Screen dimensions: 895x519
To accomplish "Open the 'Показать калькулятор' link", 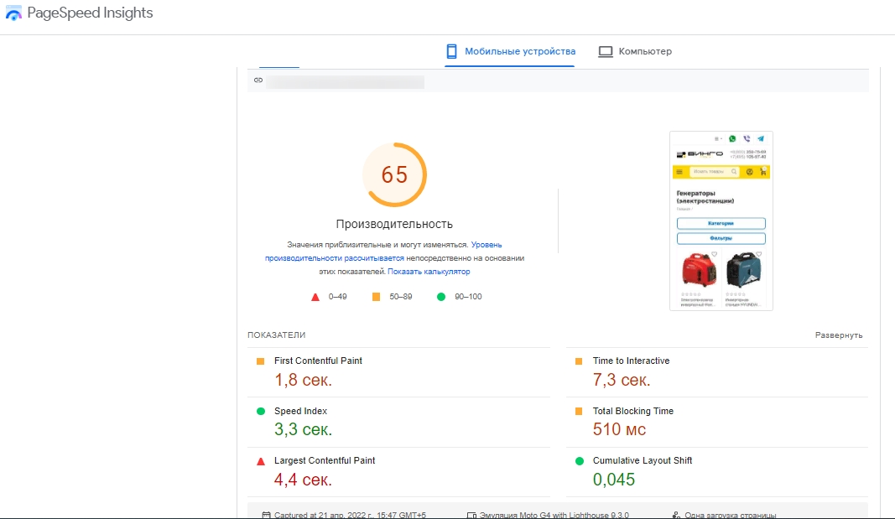I will click(x=429, y=272).
